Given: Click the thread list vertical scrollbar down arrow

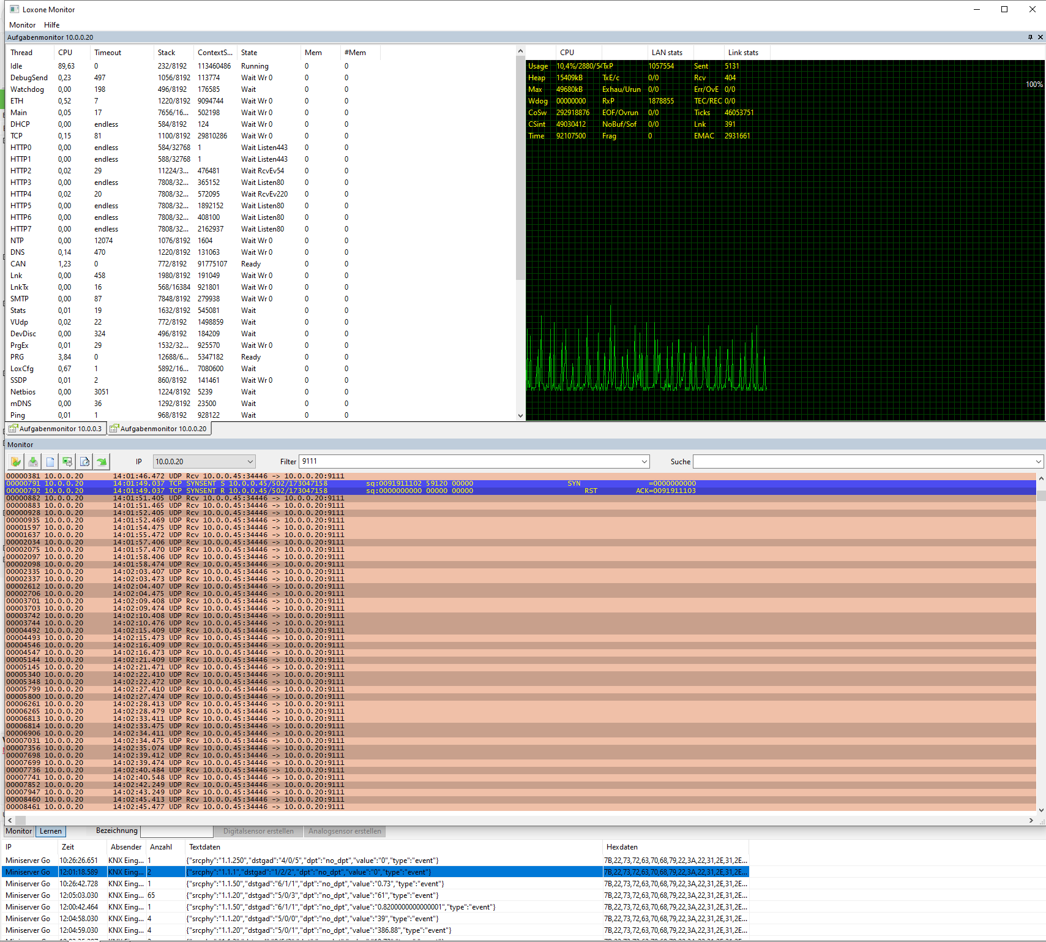Looking at the screenshot, I should click(520, 416).
